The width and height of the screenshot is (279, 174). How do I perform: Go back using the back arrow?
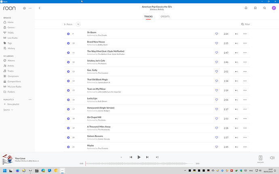pyautogui.click(x=40, y=8)
